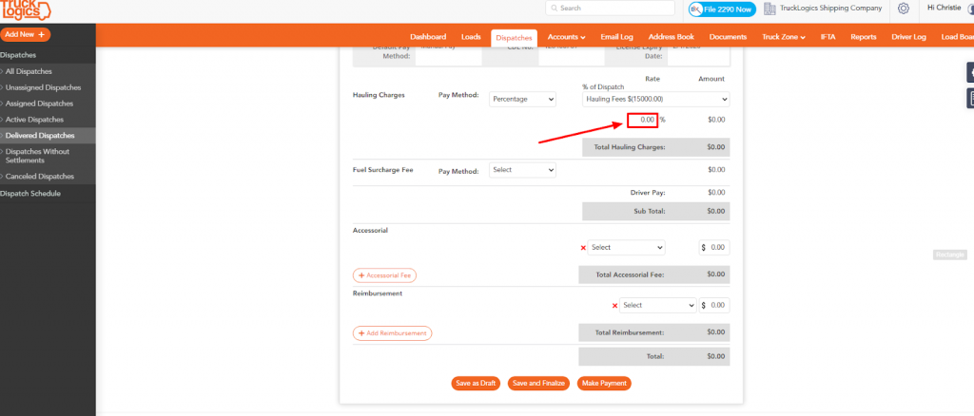Expand the Hauling Fees $(15000.00) dropdown
The height and width of the screenshot is (416, 974).
(x=656, y=99)
